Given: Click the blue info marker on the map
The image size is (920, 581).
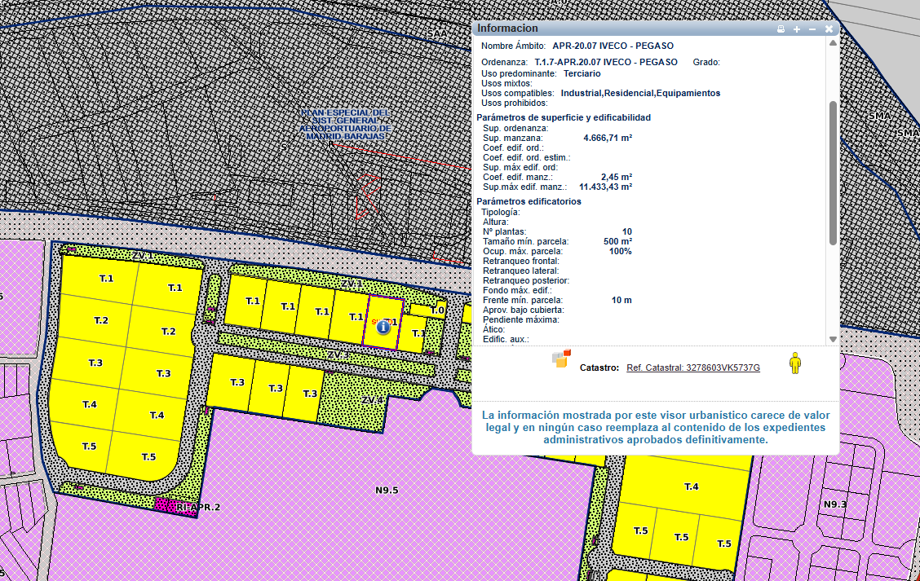Looking at the screenshot, I should [x=383, y=326].
